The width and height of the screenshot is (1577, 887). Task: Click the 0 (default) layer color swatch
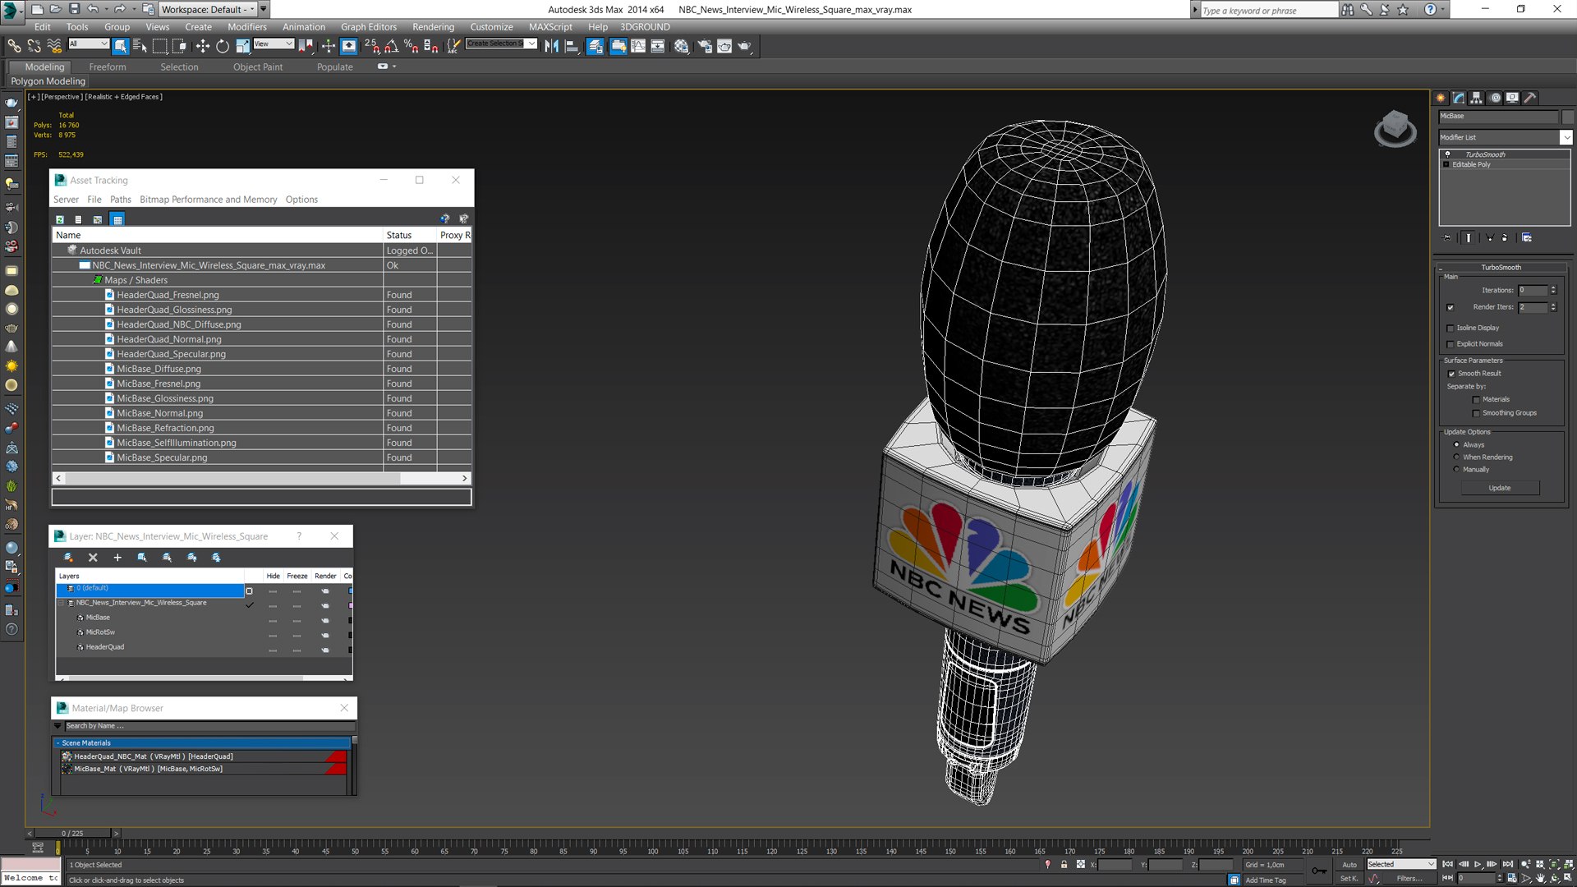(351, 591)
